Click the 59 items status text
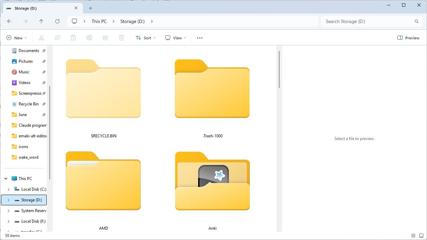The image size is (427, 240). pos(12,236)
